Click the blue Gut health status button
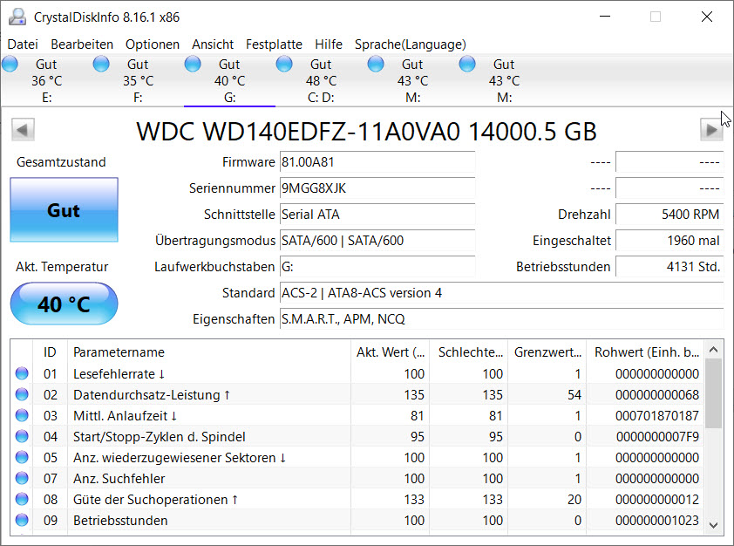The image size is (734, 546). (64, 210)
